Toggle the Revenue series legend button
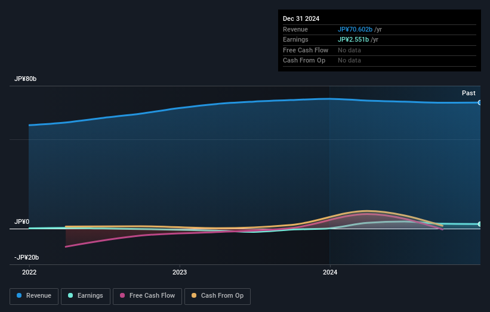 34,296
